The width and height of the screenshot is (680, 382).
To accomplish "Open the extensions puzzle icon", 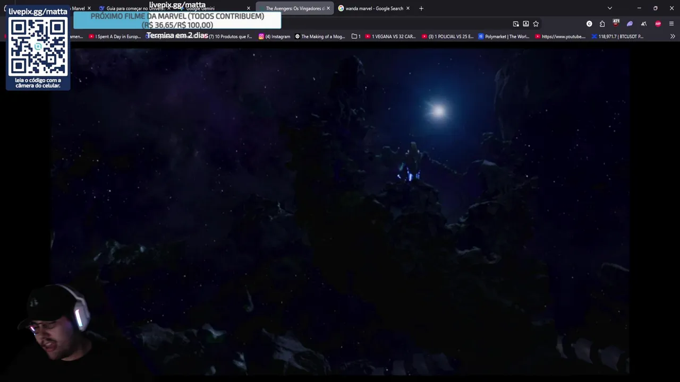I will point(602,24).
